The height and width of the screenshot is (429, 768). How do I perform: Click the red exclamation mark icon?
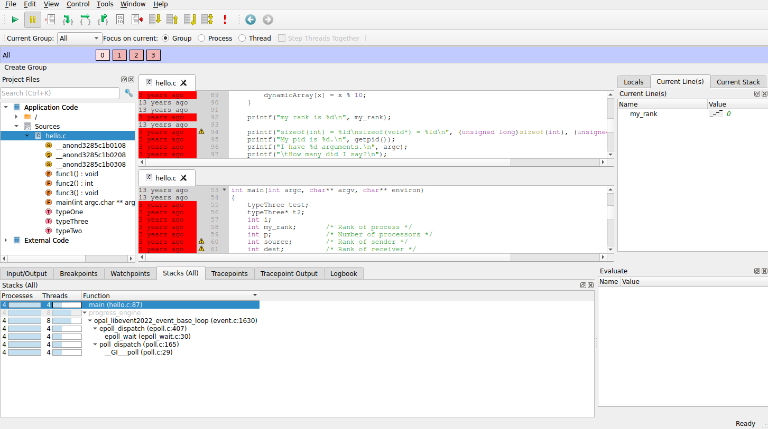click(225, 20)
